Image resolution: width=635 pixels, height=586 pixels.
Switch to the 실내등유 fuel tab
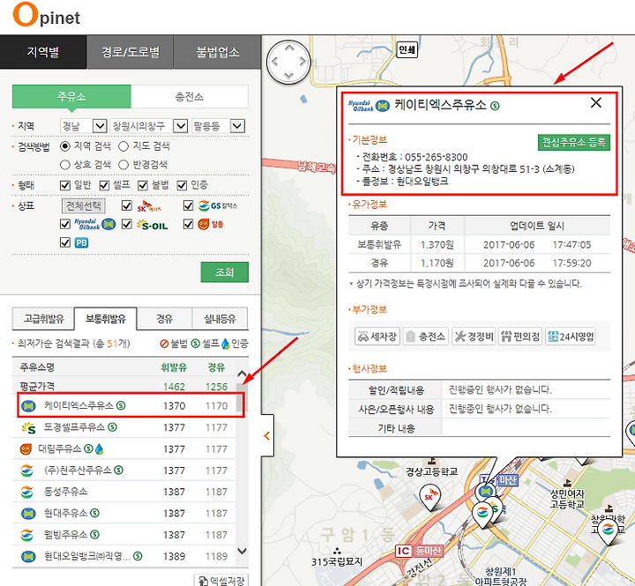click(220, 319)
